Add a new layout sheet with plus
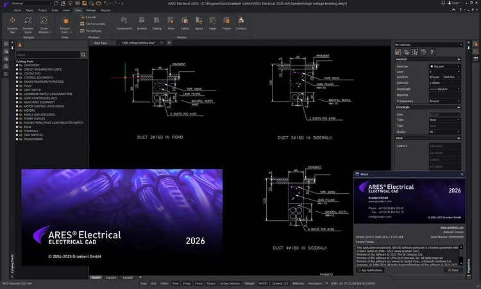Screen dimensions: 481x289 (140, 277)
